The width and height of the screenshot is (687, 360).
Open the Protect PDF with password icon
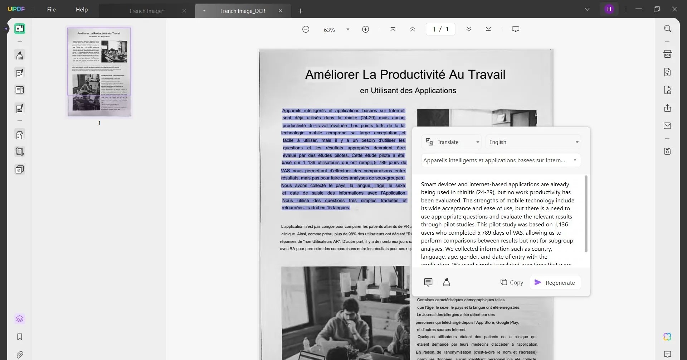click(667, 90)
